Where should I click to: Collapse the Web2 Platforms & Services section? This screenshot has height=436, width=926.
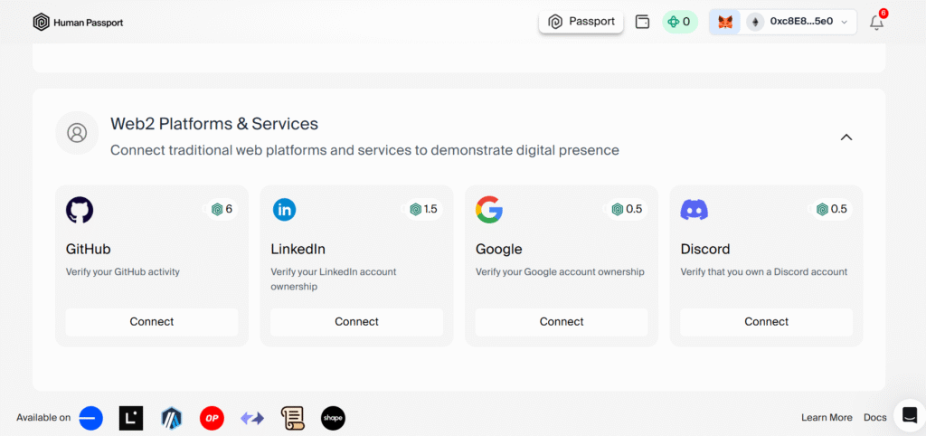pos(846,137)
